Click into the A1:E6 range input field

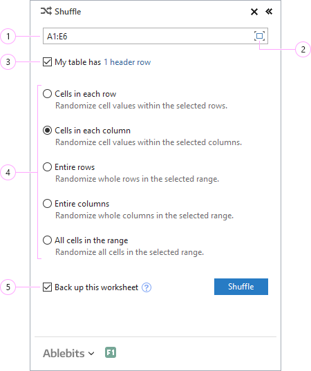(x=148, y=36)
